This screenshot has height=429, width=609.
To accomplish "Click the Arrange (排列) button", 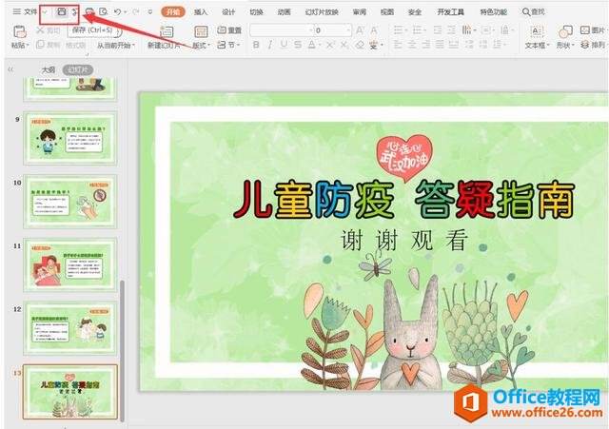I will [593, 45].
